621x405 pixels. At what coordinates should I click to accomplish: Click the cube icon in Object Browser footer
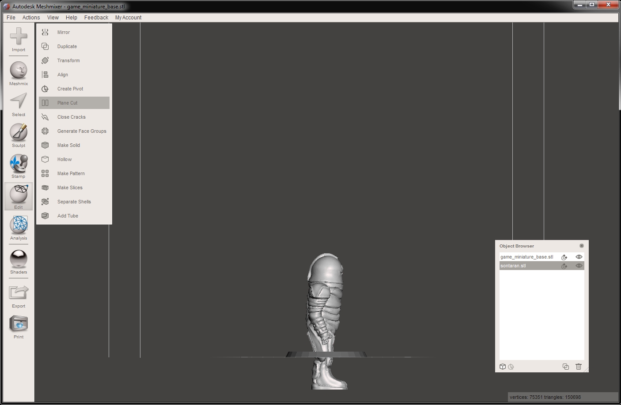click(503, 367)
